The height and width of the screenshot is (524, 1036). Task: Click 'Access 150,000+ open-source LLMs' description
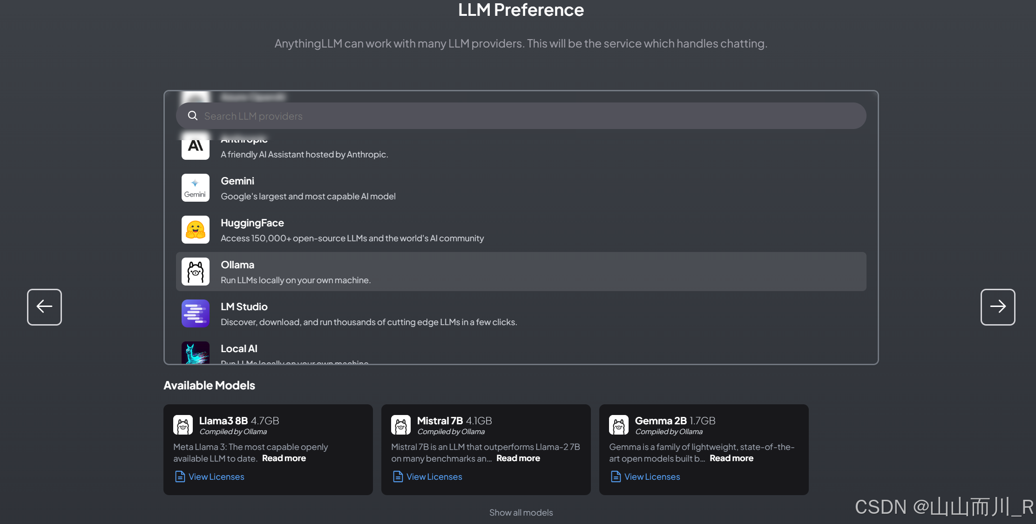click(x=352, y=238)
